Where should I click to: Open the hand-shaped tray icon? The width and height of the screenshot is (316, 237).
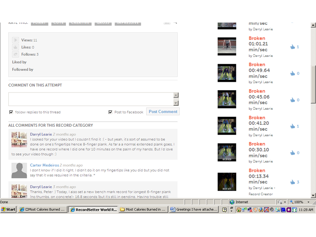click(x=239, y=210)
